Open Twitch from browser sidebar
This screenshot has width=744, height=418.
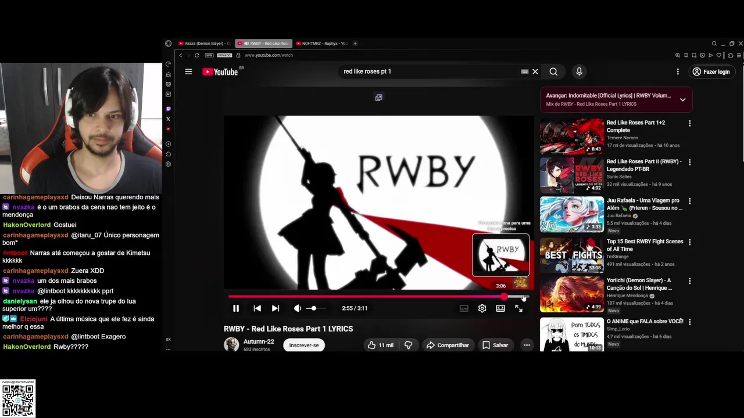(169, 109)
